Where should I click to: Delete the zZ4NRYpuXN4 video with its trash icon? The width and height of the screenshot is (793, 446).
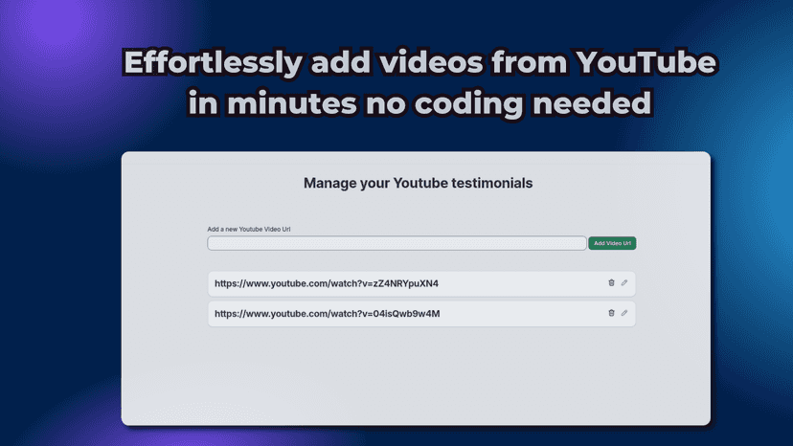pyautogui.click(x=611, y=282)
